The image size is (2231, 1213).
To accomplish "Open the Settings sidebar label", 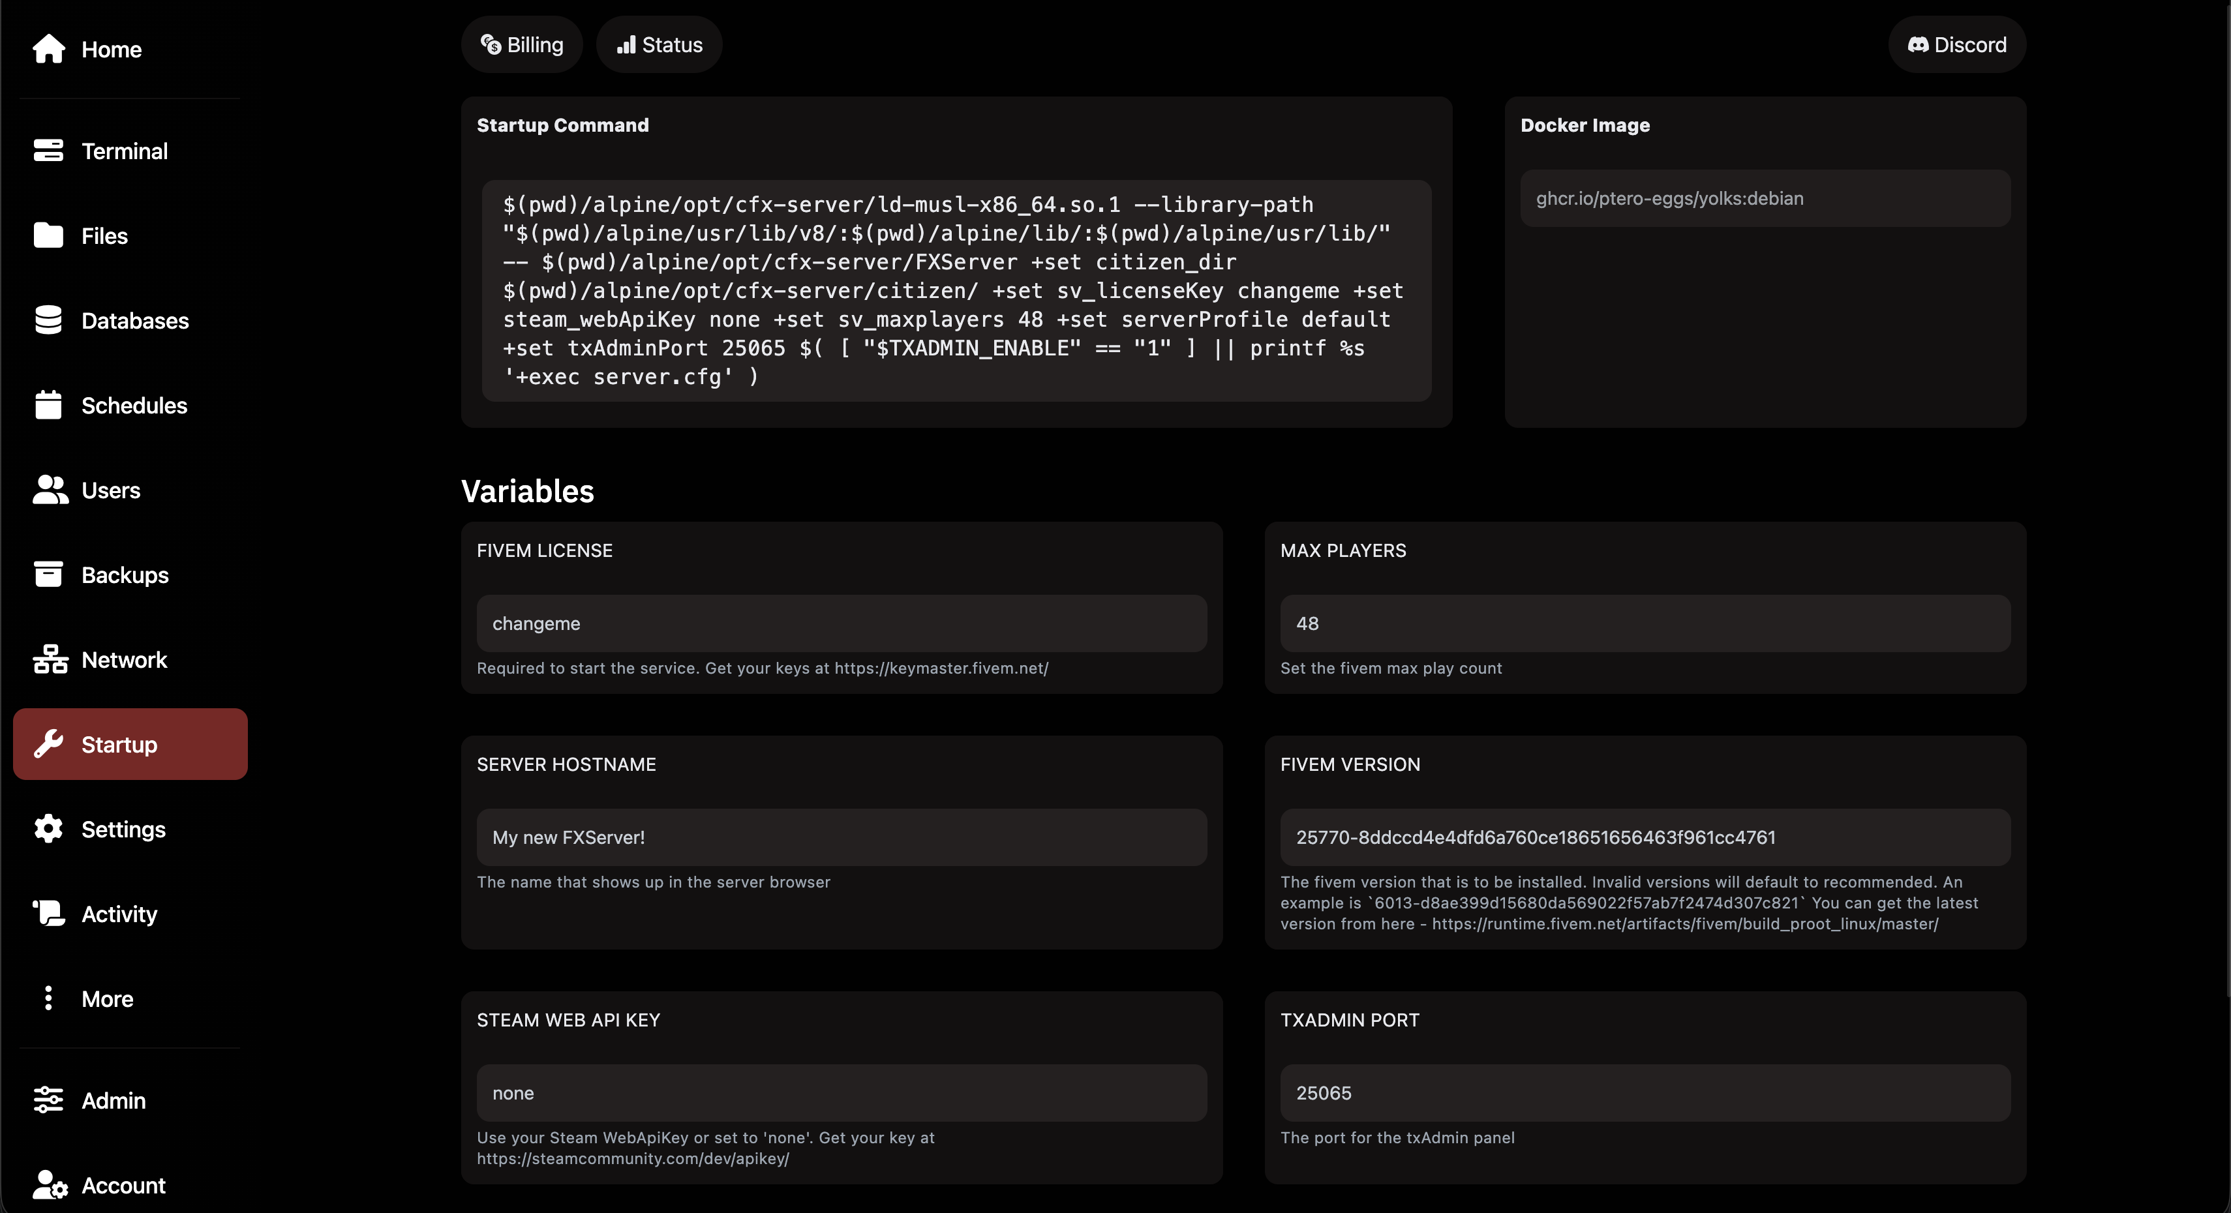I will (x=123, y=830).
